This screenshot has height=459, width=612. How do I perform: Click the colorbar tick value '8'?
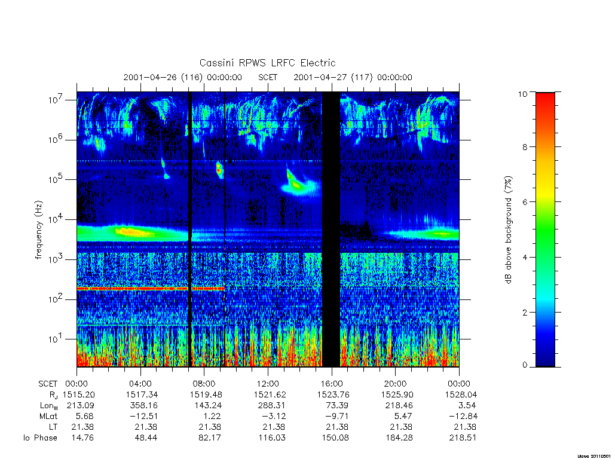(x=525, y=147)
